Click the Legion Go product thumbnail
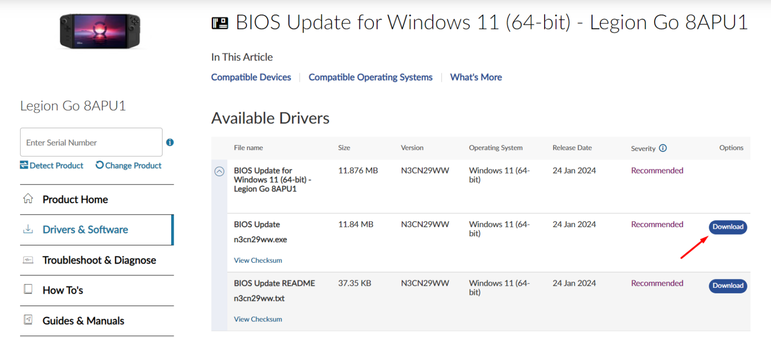The height and width of the screenshot is (338, 771). (99, 31)
